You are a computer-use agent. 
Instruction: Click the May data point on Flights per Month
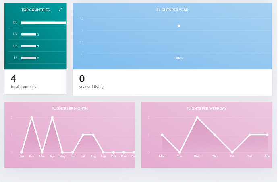[x=62, y=152]
